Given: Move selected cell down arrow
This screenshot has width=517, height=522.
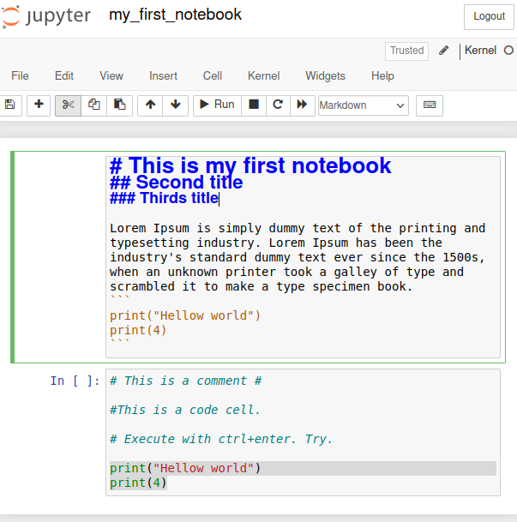Looking at the screenshot, I should [x=176, y=105].
